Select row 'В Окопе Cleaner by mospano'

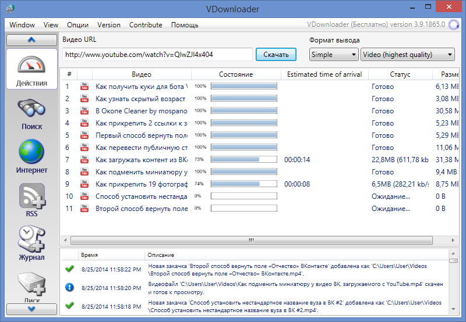coord(260,110)
